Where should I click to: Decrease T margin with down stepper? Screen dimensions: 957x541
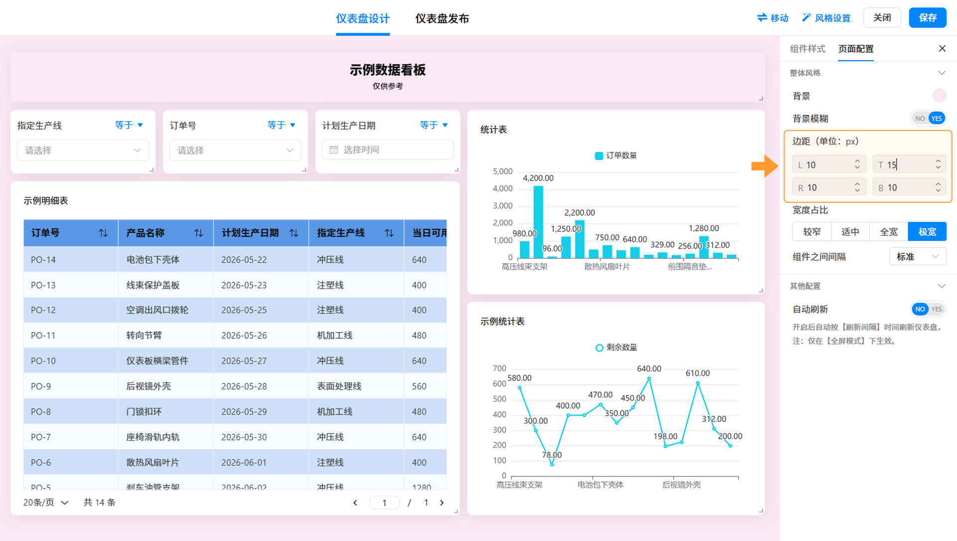938,168
